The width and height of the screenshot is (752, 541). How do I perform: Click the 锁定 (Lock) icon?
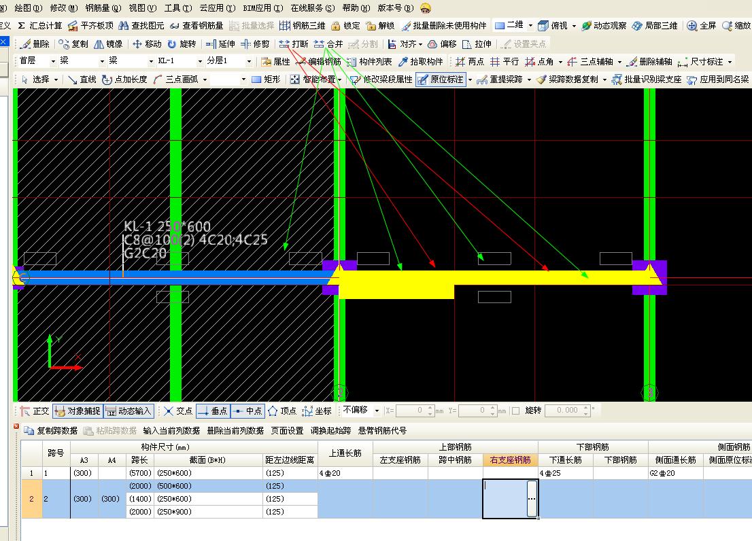[x=346, y=26]
